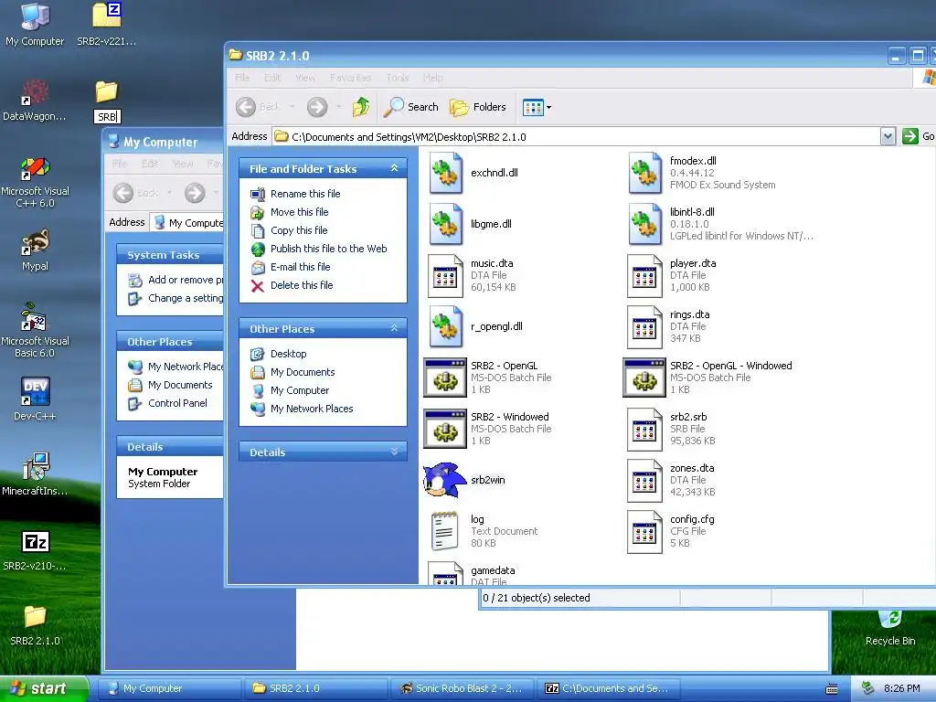This screenshot has width=936, height=702.
Task: Select the srb2.srb file icon
Action: click(644, 430)
